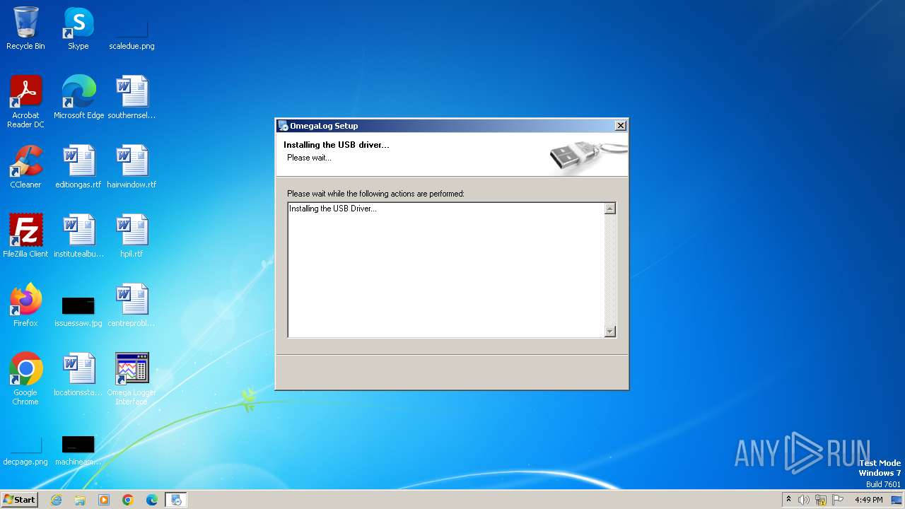Click the Show Desktop button in tray
The image size is (905, 509).
tap(897, 500)
